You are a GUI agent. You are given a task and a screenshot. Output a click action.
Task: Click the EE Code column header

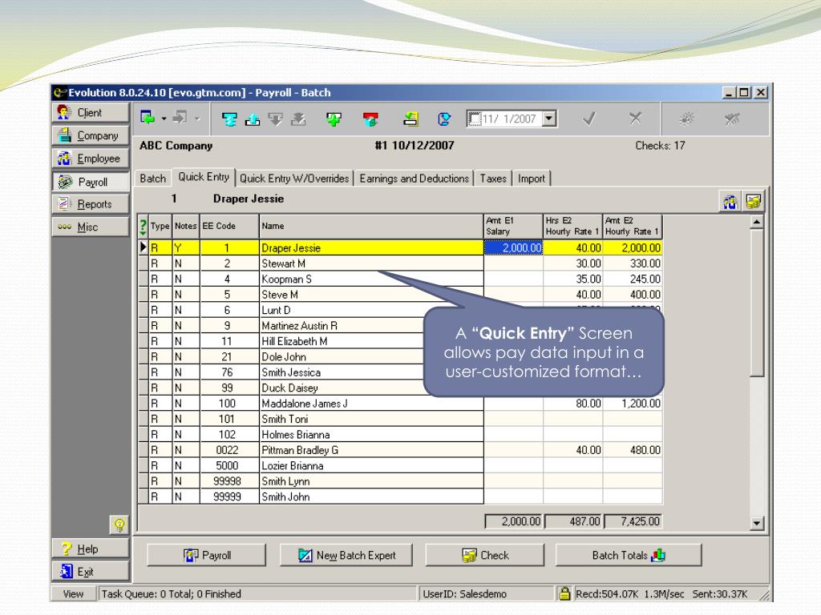[x=230, y=227]
